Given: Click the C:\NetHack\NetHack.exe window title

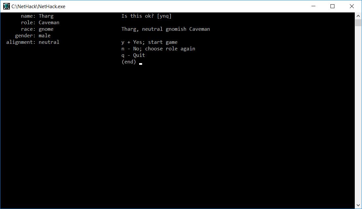Looking at the screenshot, I should (x=38, y=7).
